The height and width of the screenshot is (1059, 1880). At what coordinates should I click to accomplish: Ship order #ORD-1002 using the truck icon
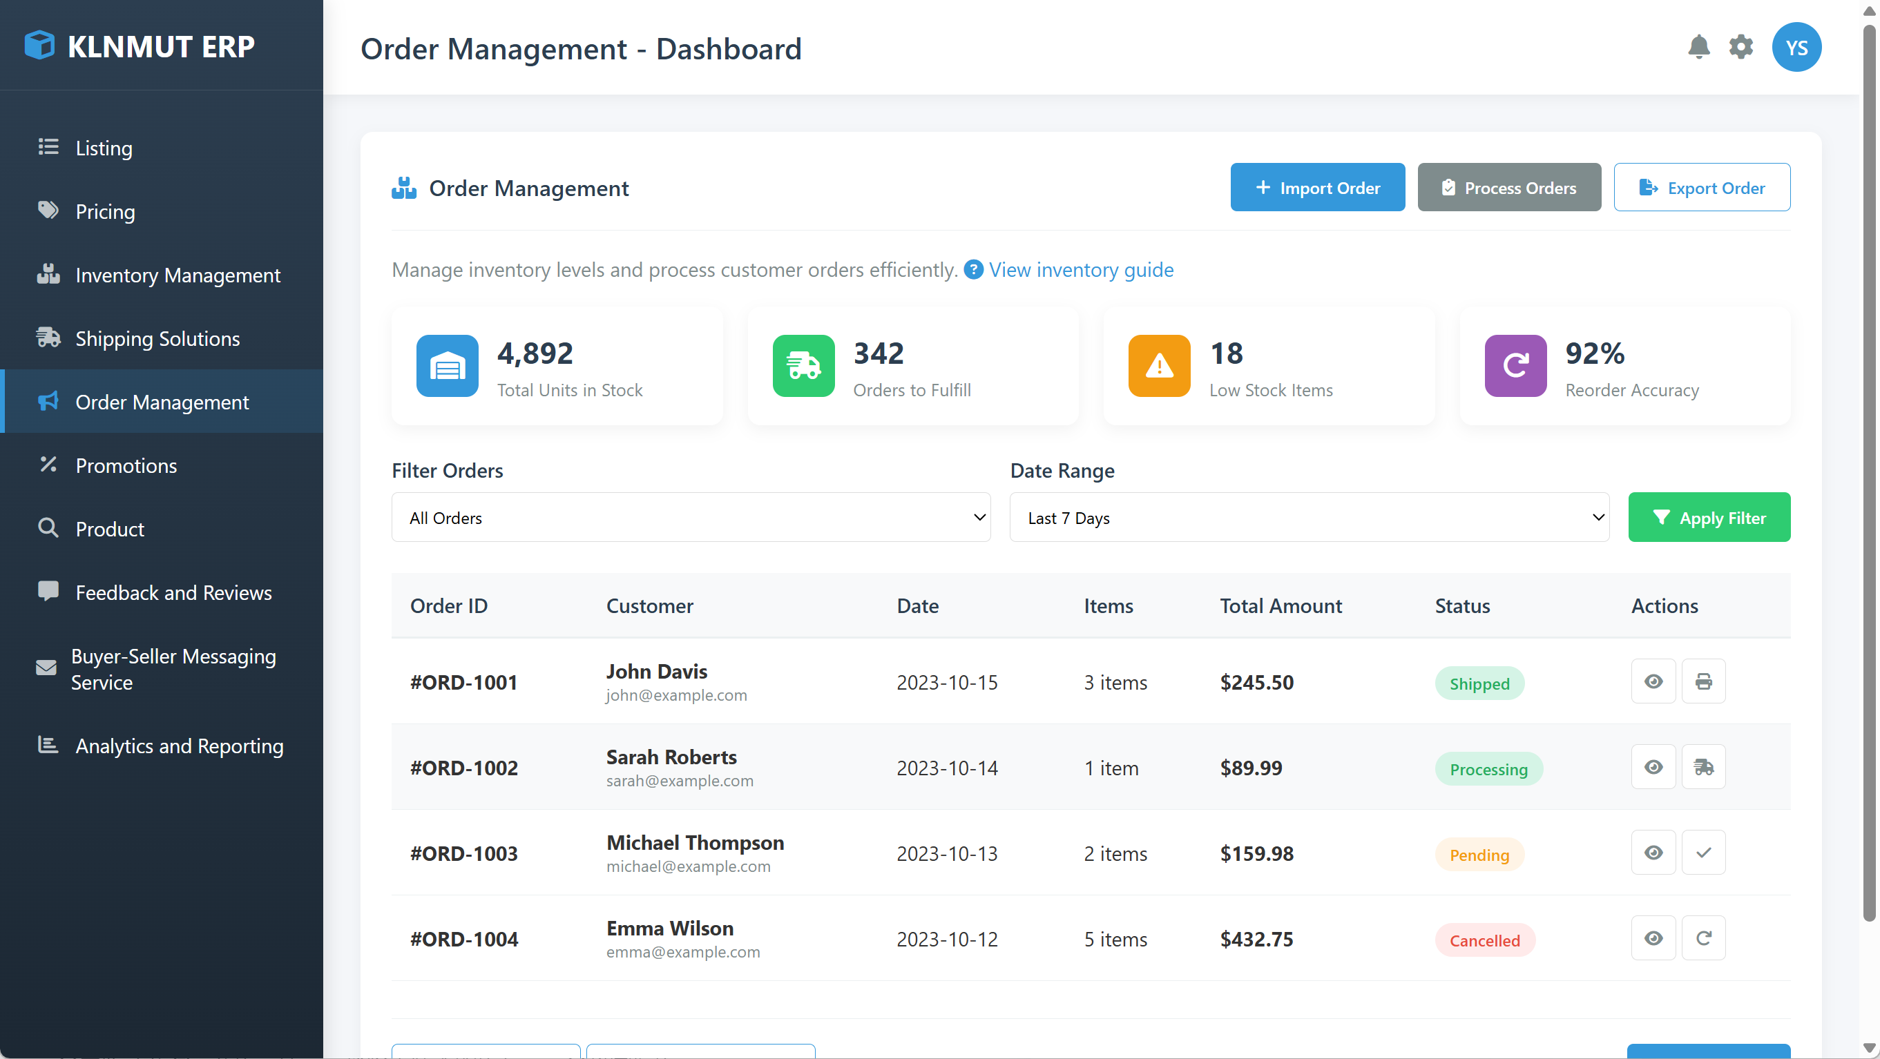point(1703,766)
